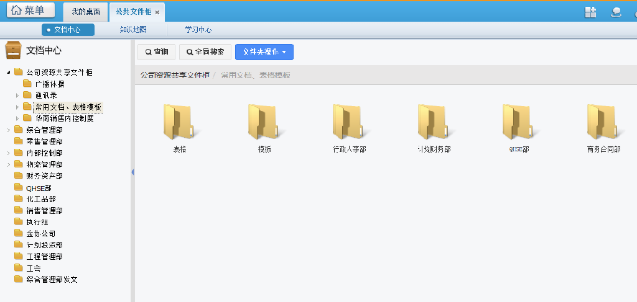This screenshot has width=637, height=302.
Task: Collapse the 公司资源共享文件柜 tree node
Action: 9,73
